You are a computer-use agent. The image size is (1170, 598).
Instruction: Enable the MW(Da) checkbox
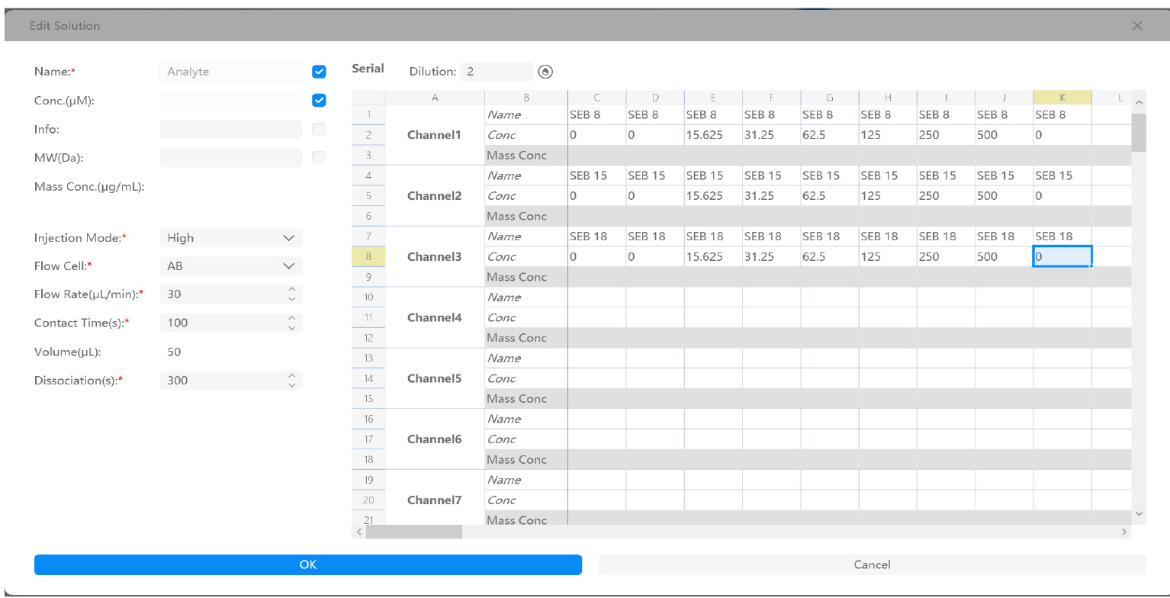coord(319,157)
